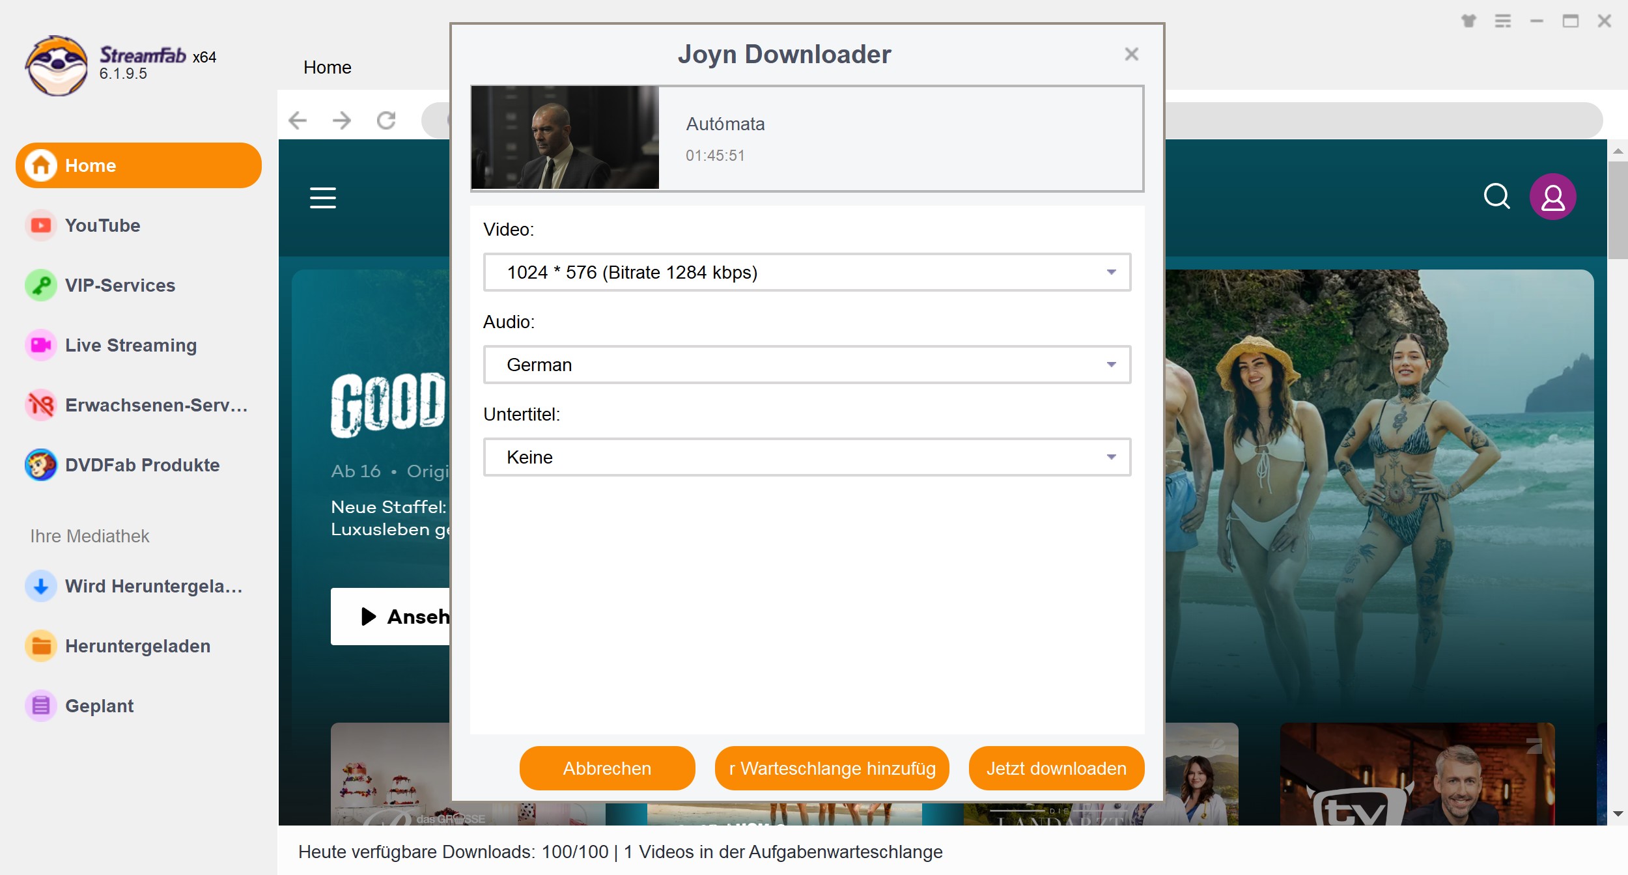The image size is (1628, 875).
Task: Click Jetzt downloaden button
Action: (x=1056, y=768)
